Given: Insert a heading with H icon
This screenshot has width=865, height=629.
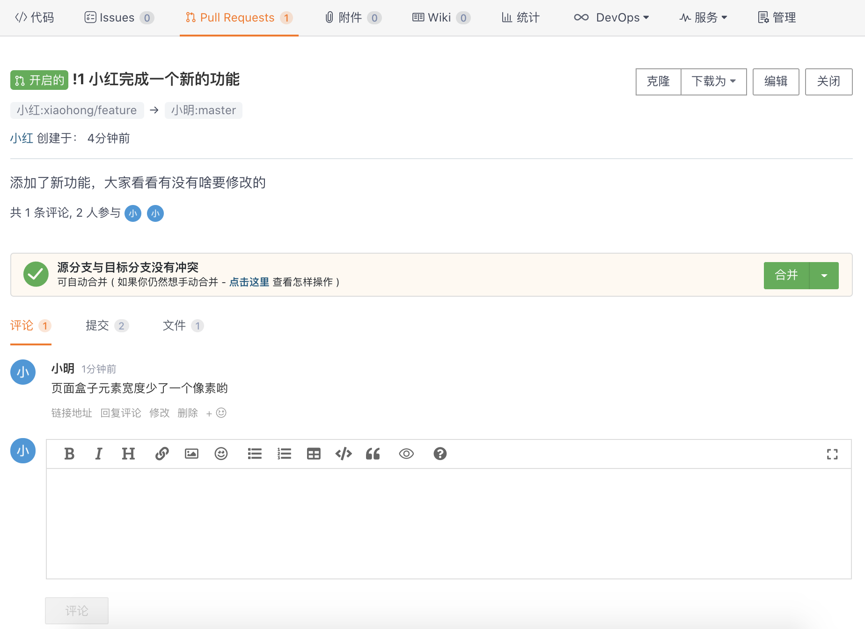Looking at the screenshot, I should tap(128, 453).
